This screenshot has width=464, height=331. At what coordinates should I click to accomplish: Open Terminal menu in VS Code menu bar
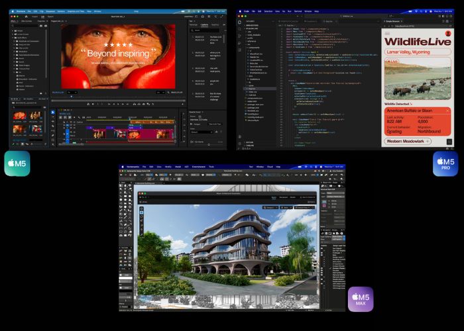(x=298, y=11)
